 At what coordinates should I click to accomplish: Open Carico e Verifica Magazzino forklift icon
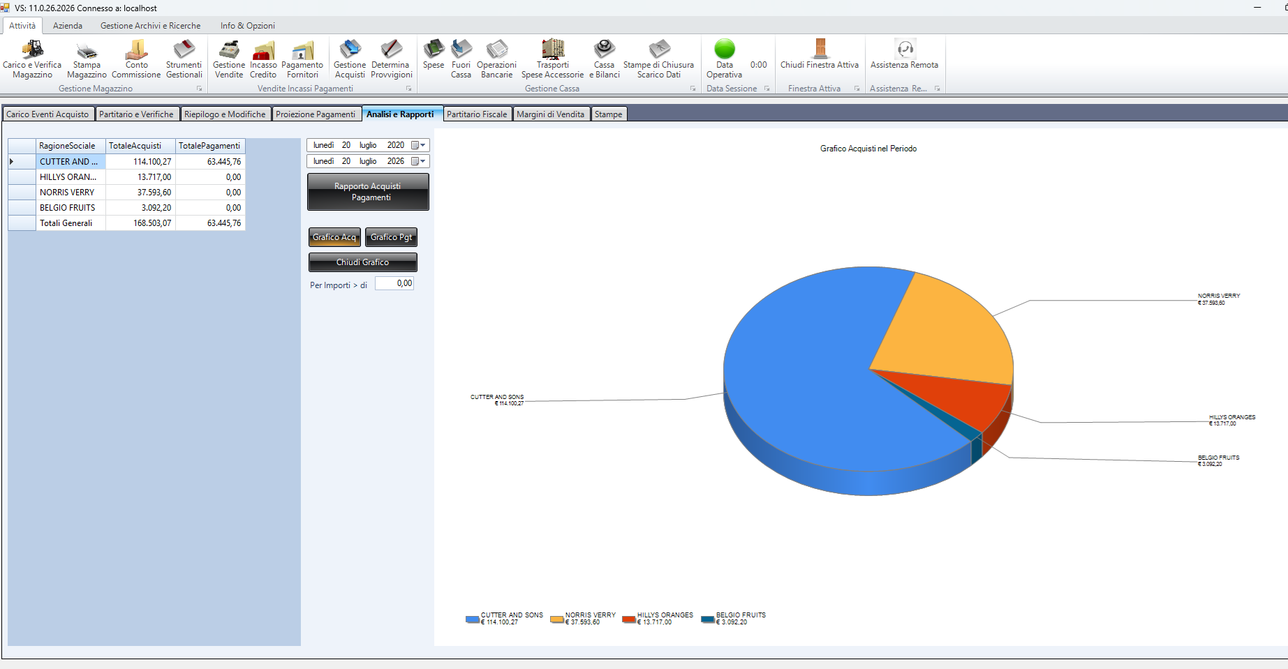[32, 49]
